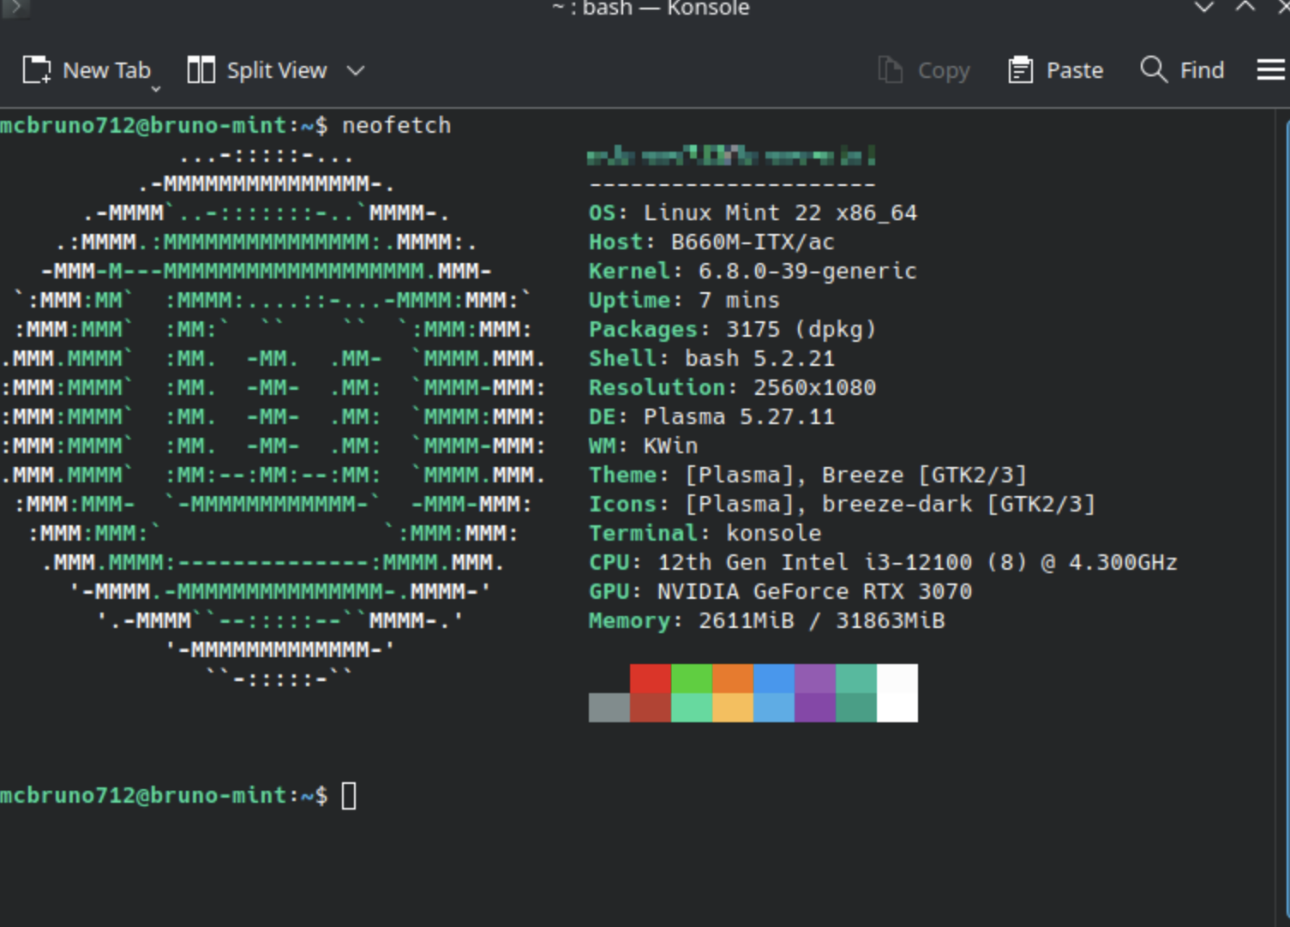Click the Split View icon
Image resolution: width=1290 pixels, height=927 pixels.
[x=201, y=70]
